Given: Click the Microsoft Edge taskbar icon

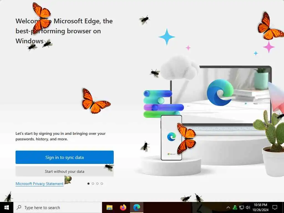Looking at the screenshot, I should tap(137, 207).
